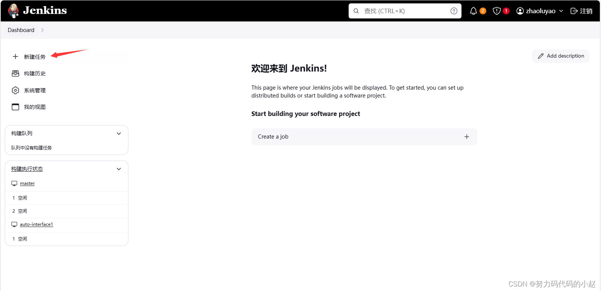Click the 系统管理 gear icon

15,90
